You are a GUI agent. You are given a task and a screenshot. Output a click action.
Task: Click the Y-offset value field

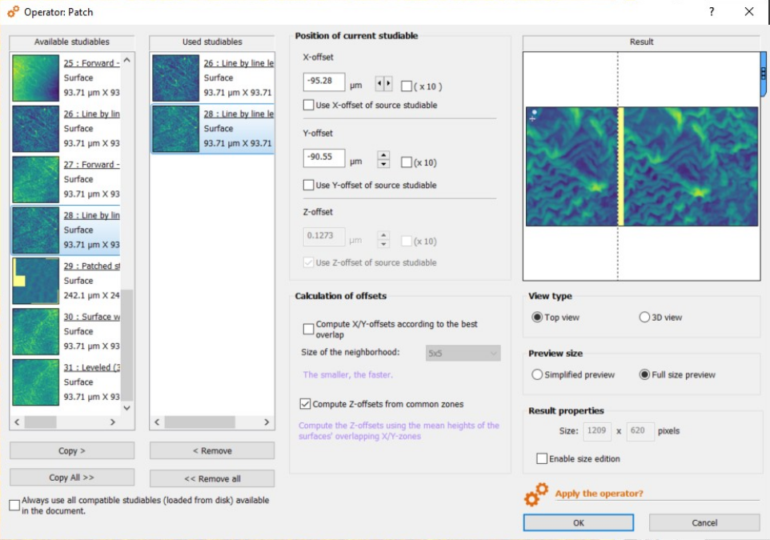click(324, 158)
